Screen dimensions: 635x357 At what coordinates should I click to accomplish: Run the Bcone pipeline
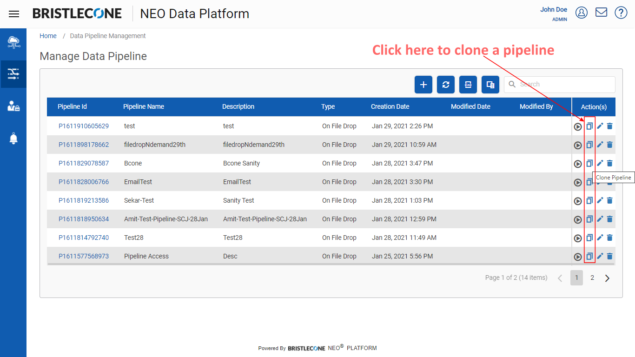[578, 164]
